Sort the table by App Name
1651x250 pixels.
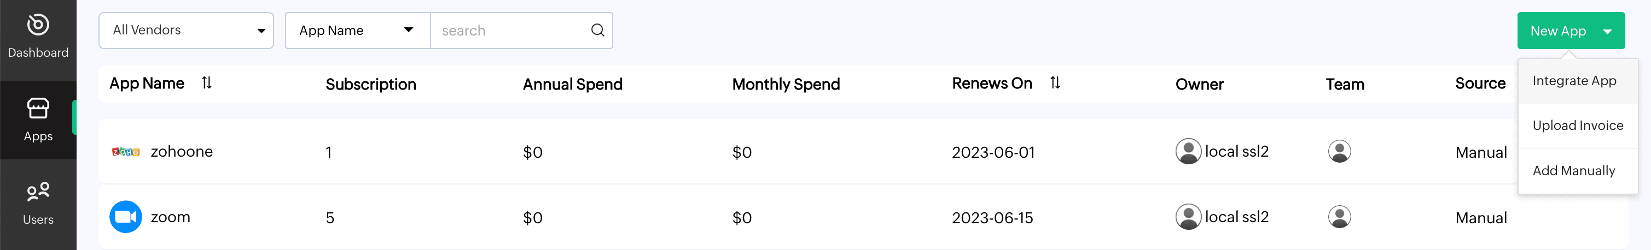tap(206, 83)
